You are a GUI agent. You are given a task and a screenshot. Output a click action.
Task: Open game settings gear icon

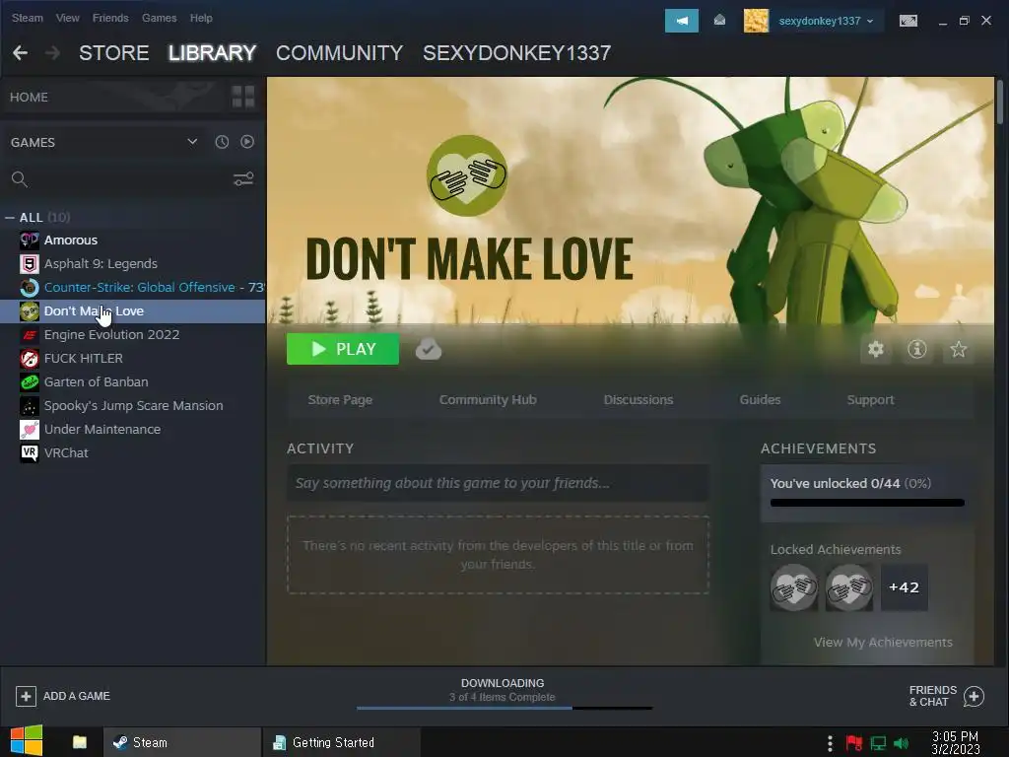[876, 349]
